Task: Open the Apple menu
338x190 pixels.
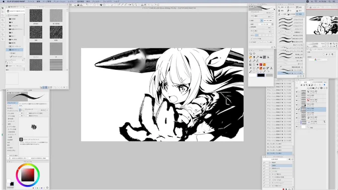Action: tap(3, 1)
